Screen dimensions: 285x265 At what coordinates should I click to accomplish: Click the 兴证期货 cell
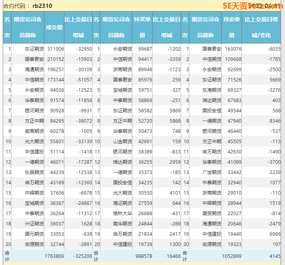pos(34,223)
